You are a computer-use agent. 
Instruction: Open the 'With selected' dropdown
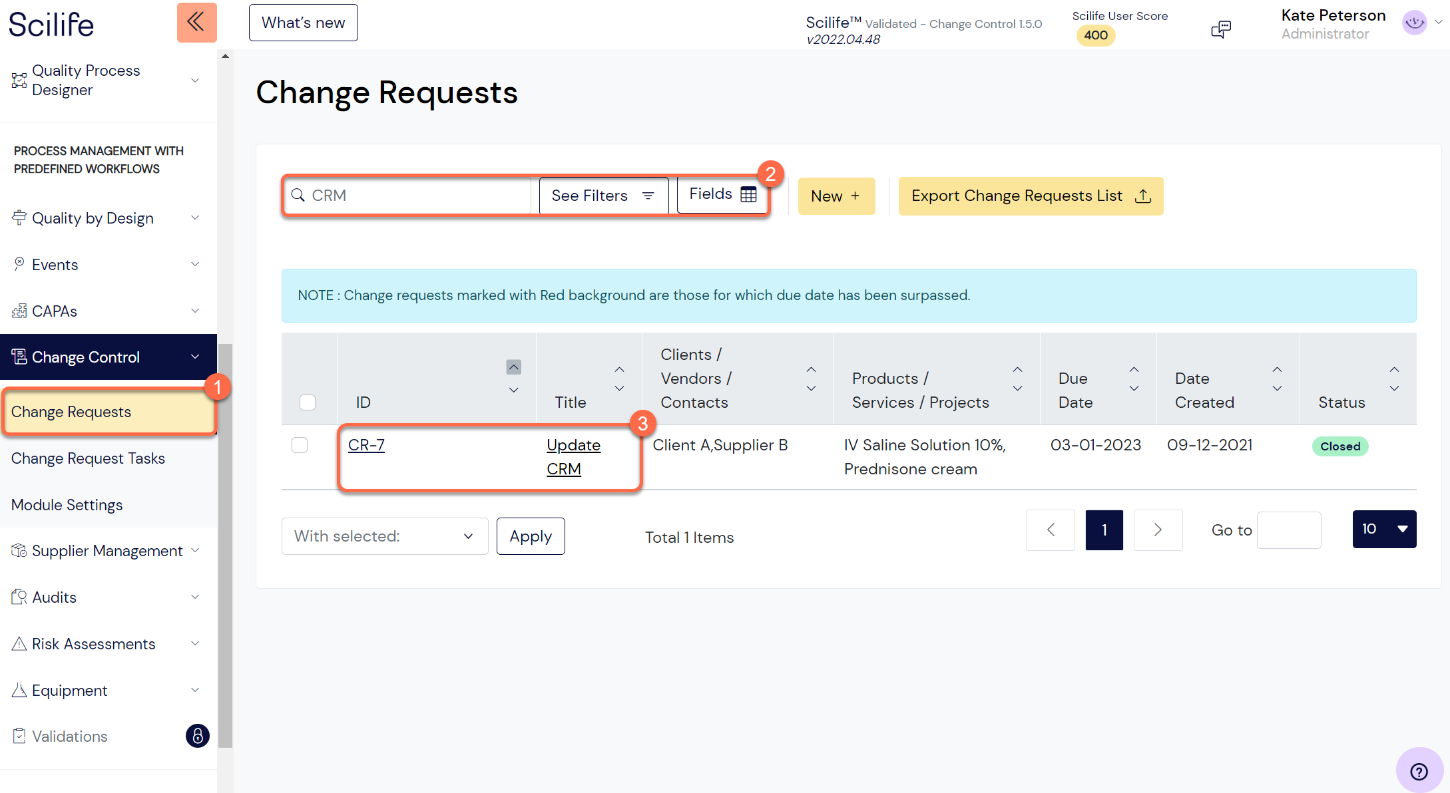pos(384,536)
